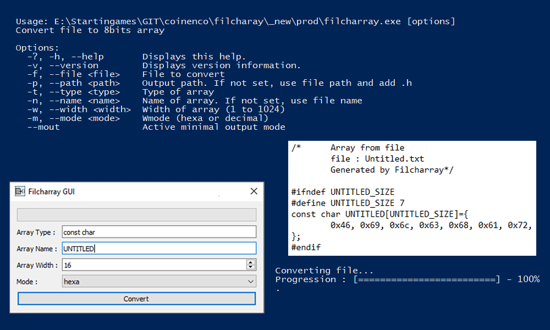This screenshot has height=330, width=550.
Task: Click the '0x46' hex byte in the array
Action: 340,225
